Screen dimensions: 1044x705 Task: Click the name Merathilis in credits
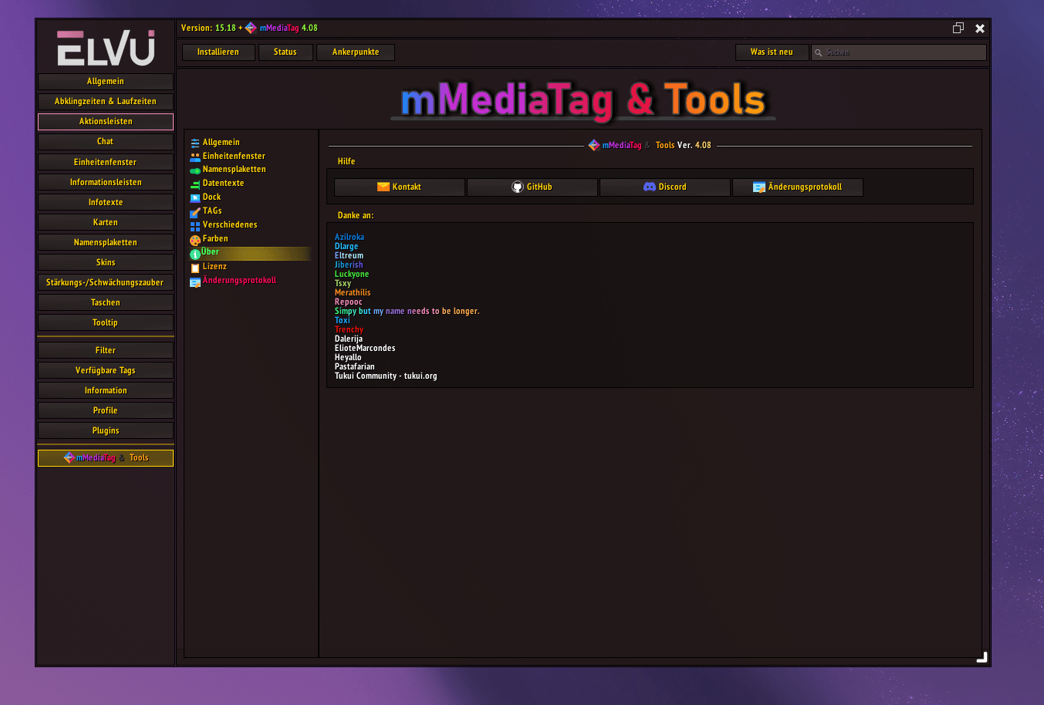353,293
